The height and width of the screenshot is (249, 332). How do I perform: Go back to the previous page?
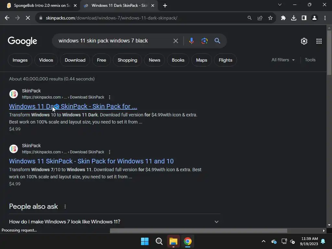[x=7, y=18]
